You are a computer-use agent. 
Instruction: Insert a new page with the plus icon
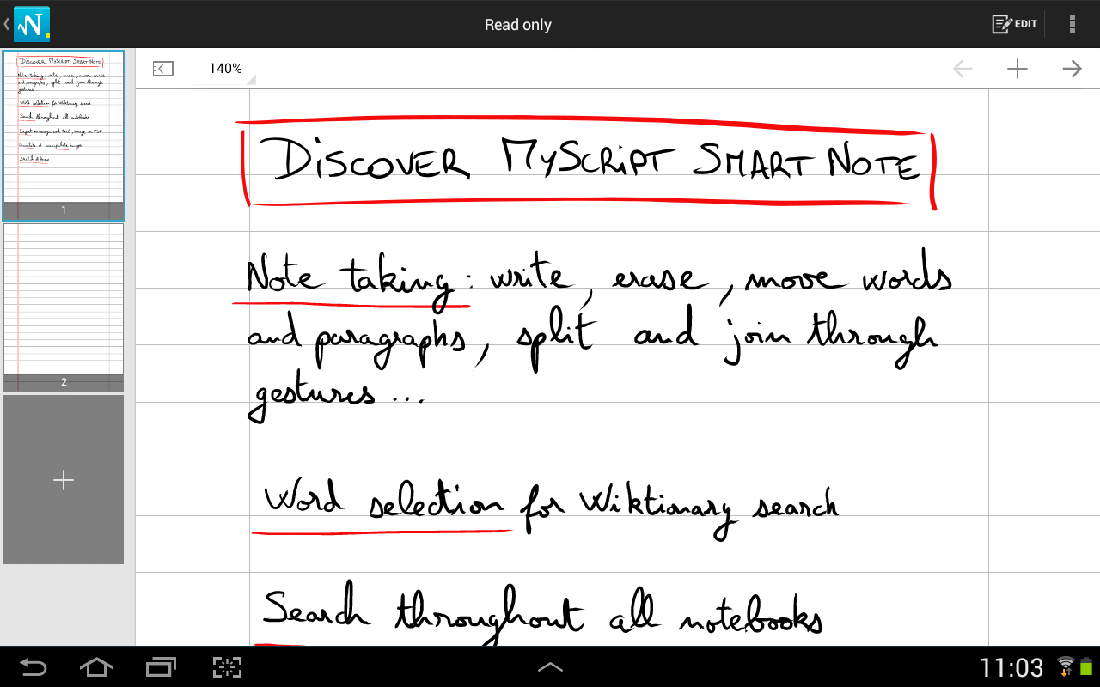tap(1017, 69)
